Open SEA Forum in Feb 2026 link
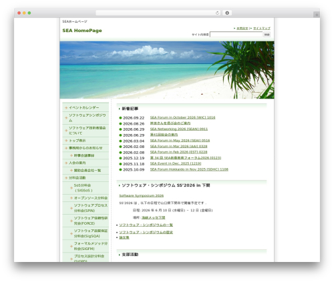The image size is (334, 282). (178, 152)
